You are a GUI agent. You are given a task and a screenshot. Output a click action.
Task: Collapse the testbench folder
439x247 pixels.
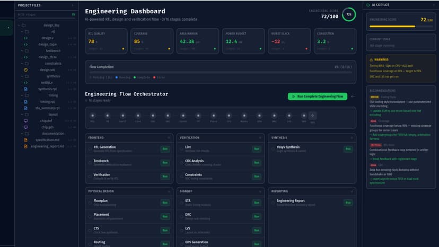[x=22, y=51]
